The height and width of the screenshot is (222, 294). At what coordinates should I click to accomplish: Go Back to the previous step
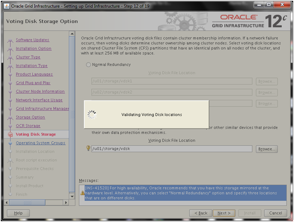201,213
